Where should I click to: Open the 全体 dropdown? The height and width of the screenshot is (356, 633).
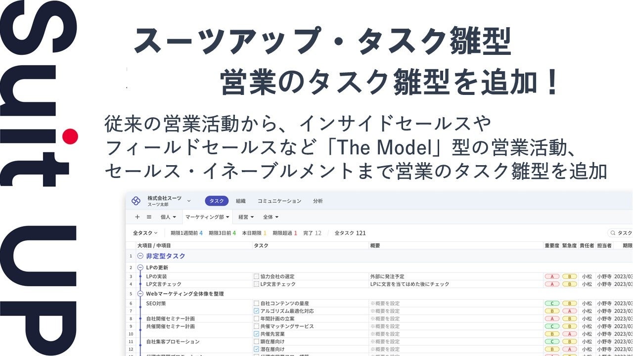(x=271, y=217)
